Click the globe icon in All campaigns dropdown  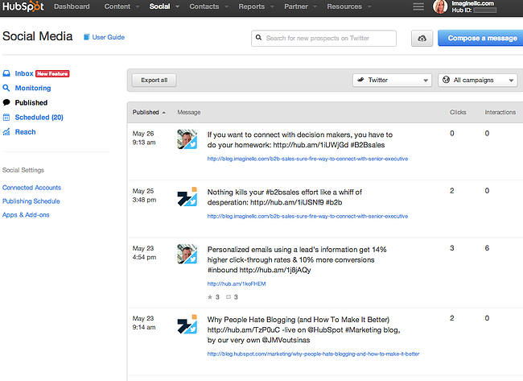[x=446, y=80]
